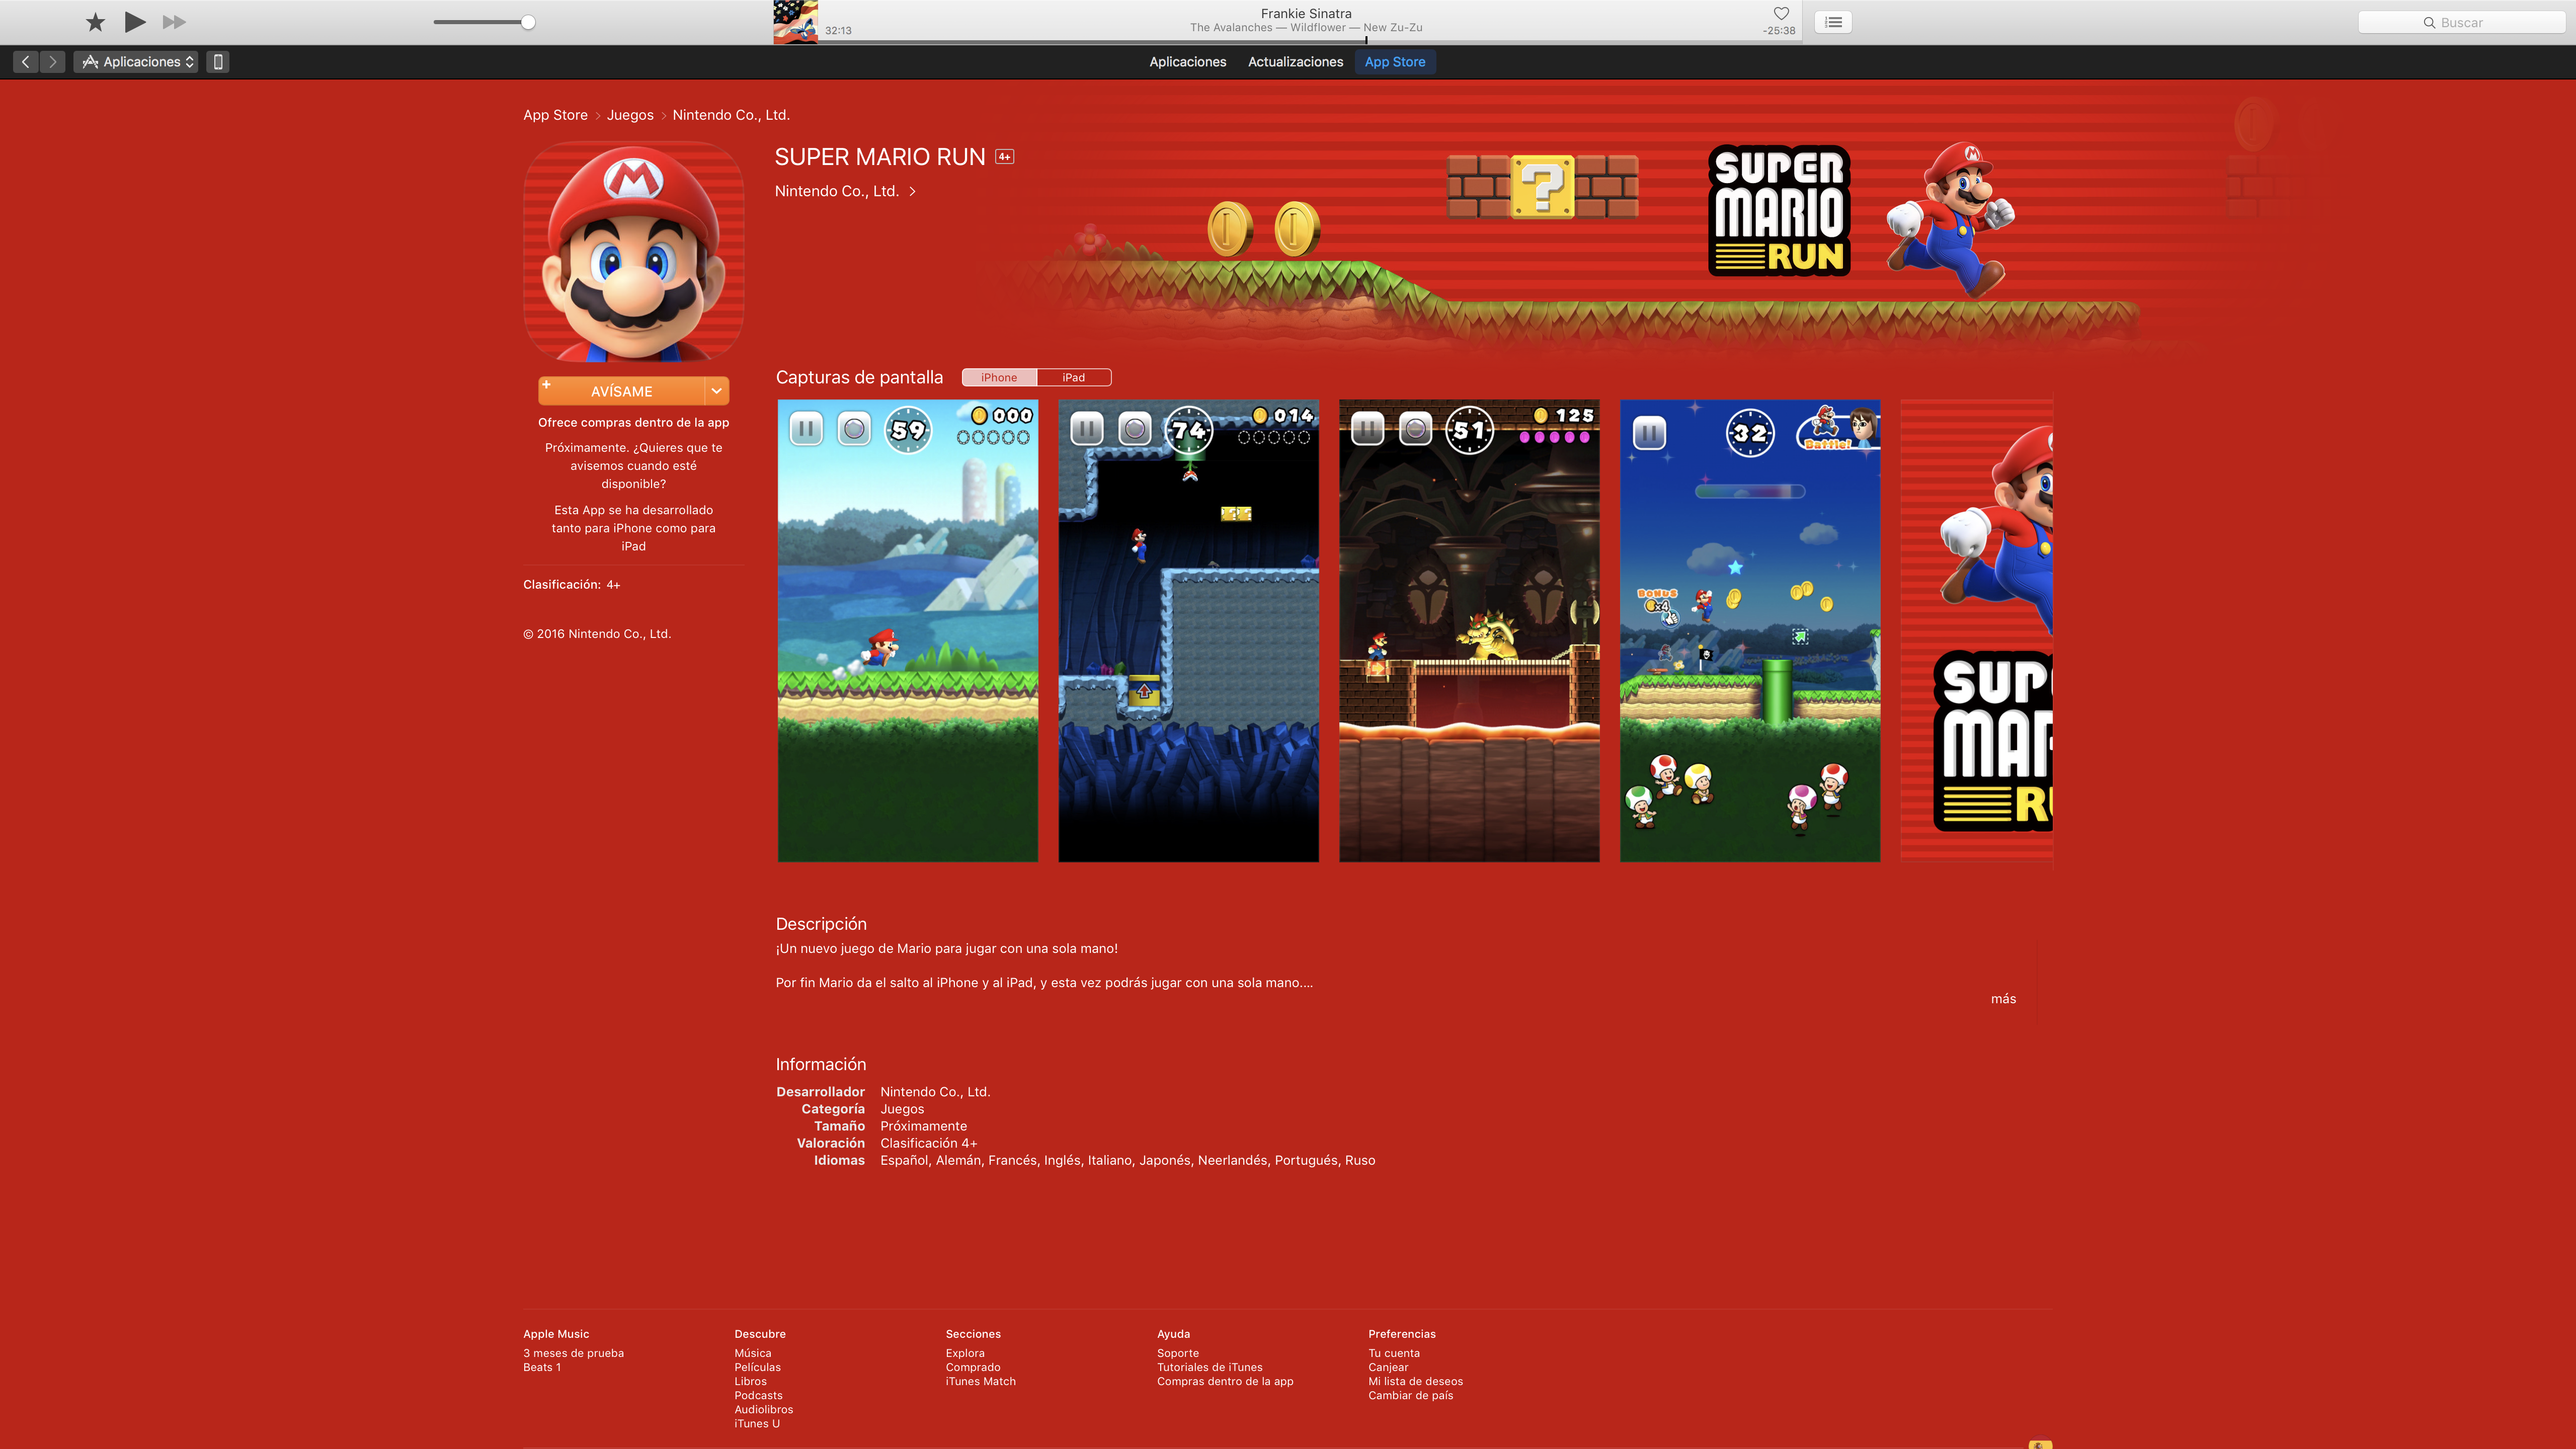The width and height of the screenshot is (2576, 1449).
Task: Select the App Store tab
Action: (x=1395, y=62)
